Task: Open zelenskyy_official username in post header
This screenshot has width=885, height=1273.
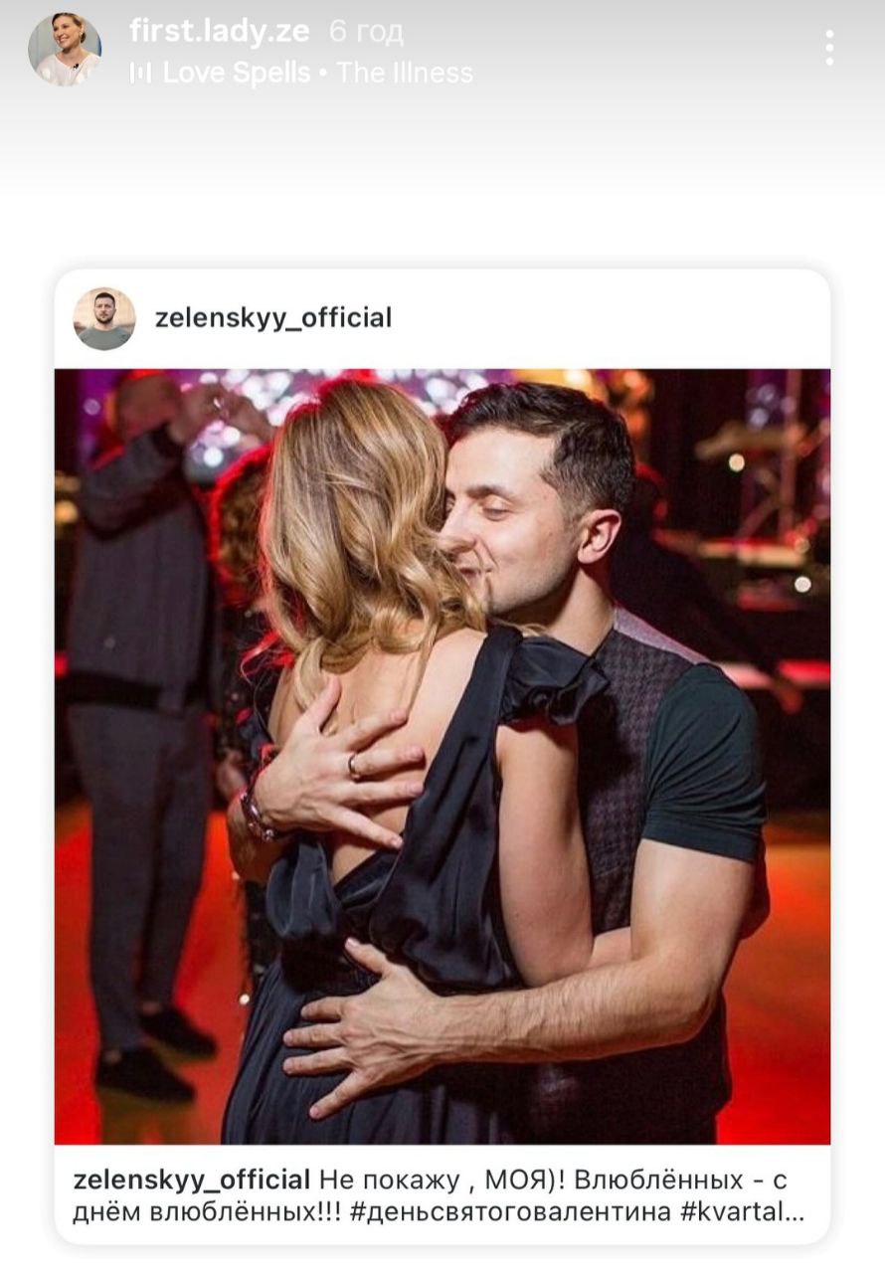Action: coord(273,318)
